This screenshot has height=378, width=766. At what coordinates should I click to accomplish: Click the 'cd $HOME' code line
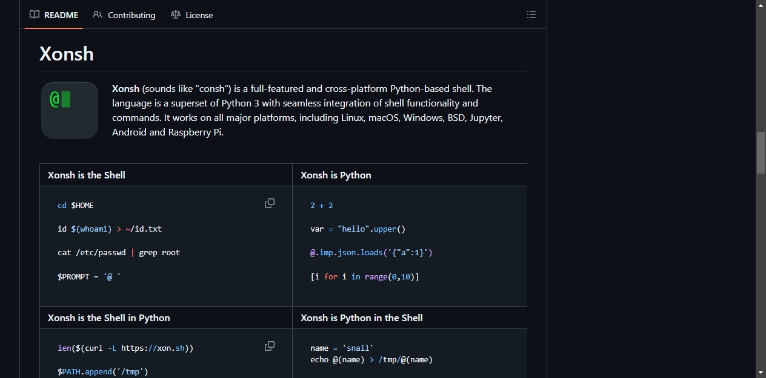[x=76, y=206]
